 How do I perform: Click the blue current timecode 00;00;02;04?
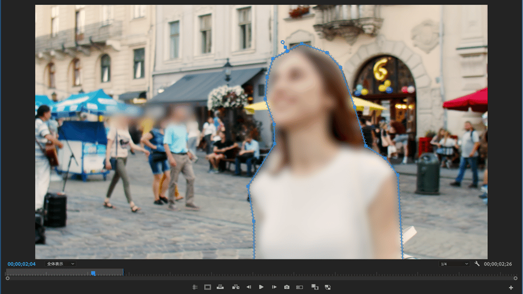(x=21, y=264)
